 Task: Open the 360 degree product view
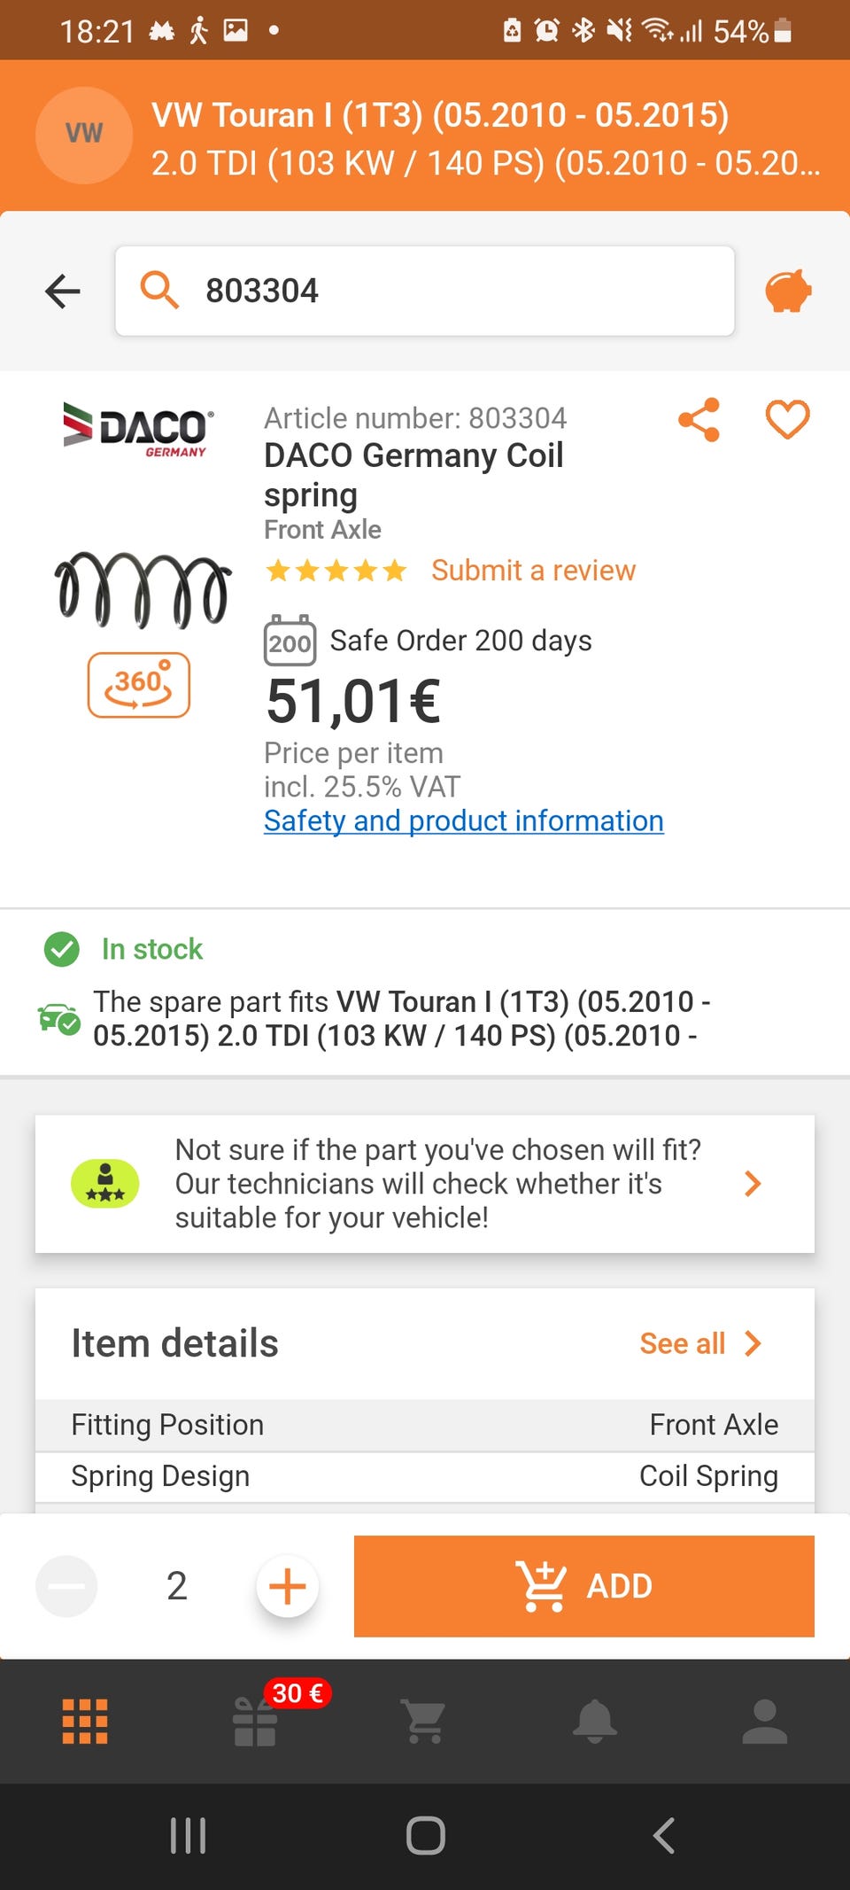point(139,685)
